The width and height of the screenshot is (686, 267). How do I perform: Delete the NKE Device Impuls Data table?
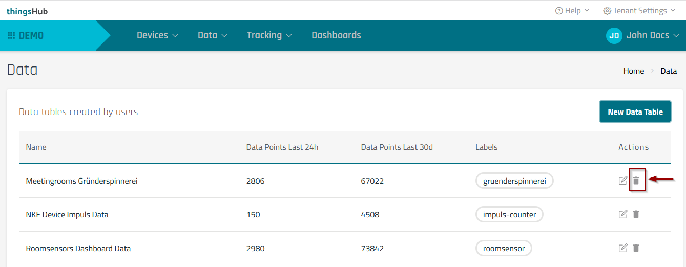[x=636, y=214]
